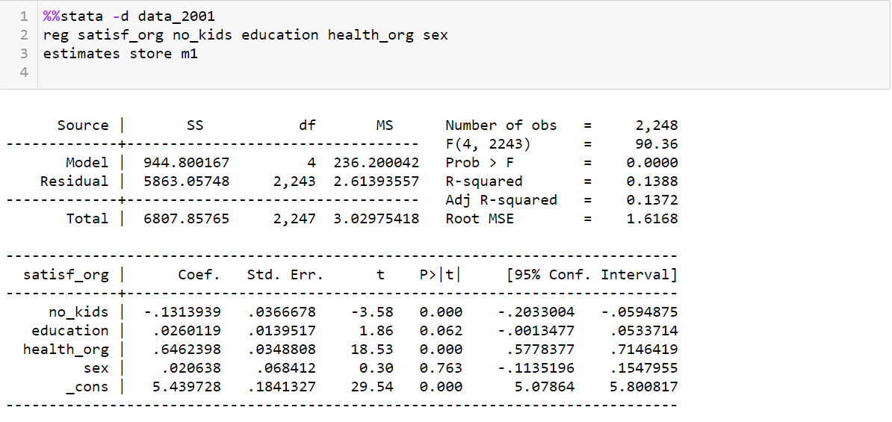Click the reg command on line 2
This screenshot has height=422, width=892.
[x=57, y=36]
